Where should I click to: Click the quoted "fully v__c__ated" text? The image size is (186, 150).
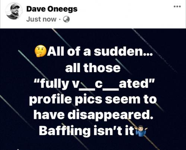click(94, 84)
